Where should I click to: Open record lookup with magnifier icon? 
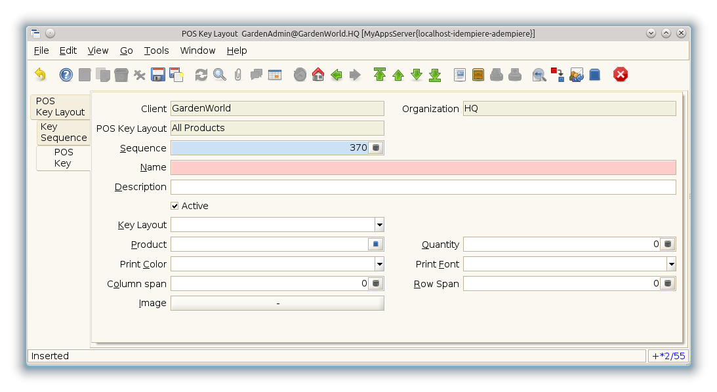pos(220,75)
